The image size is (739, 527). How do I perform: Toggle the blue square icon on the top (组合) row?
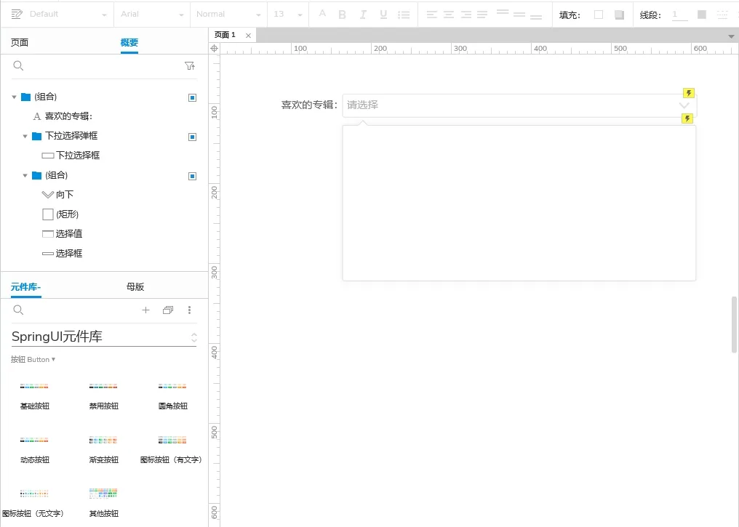click(x=192, y=97)
